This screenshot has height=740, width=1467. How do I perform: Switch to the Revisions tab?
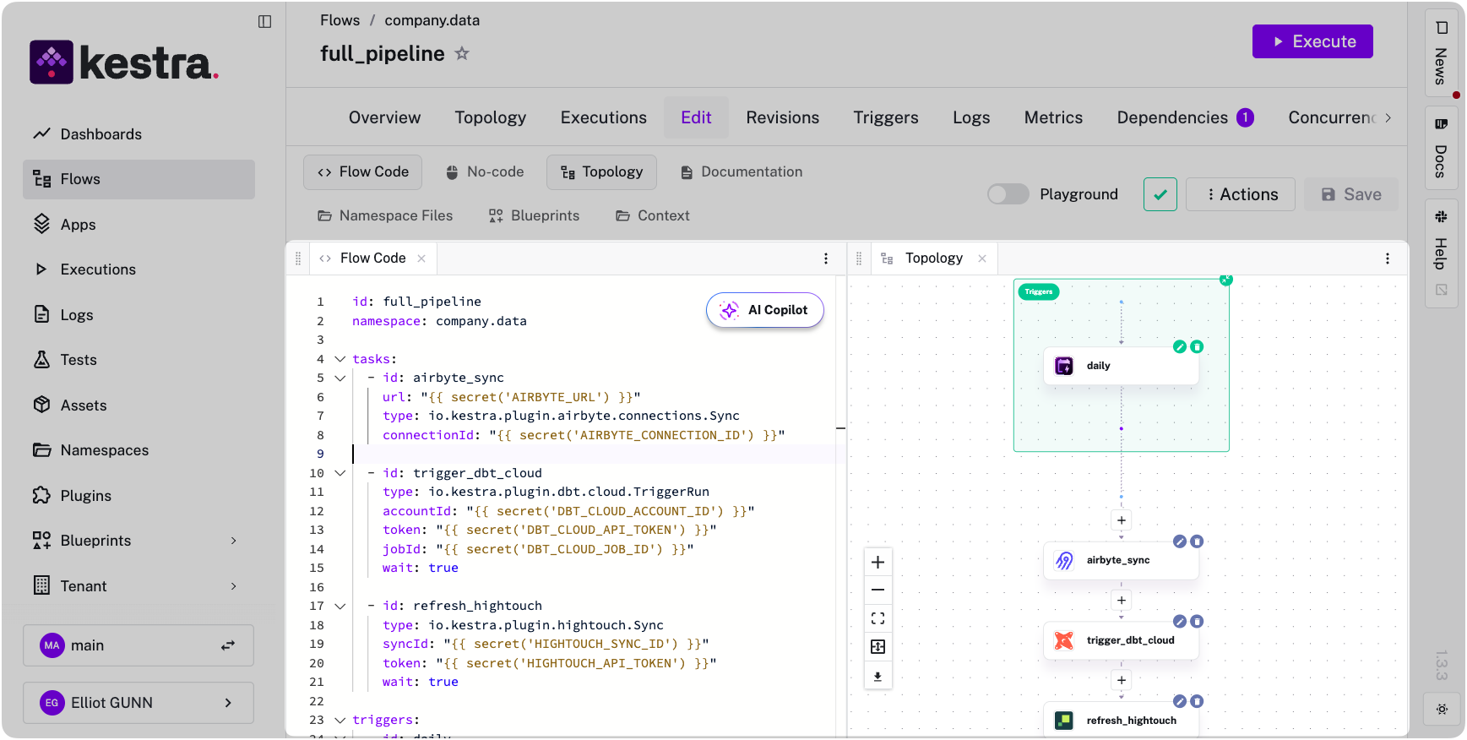783,117
